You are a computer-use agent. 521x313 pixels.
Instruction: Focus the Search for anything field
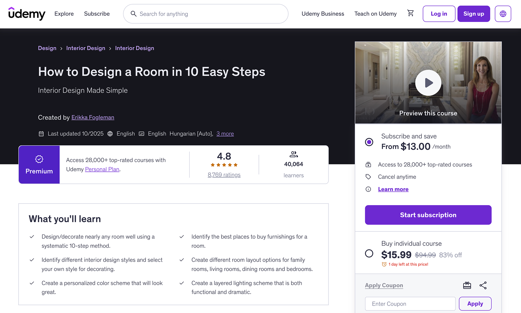click(x=206, y=14)
